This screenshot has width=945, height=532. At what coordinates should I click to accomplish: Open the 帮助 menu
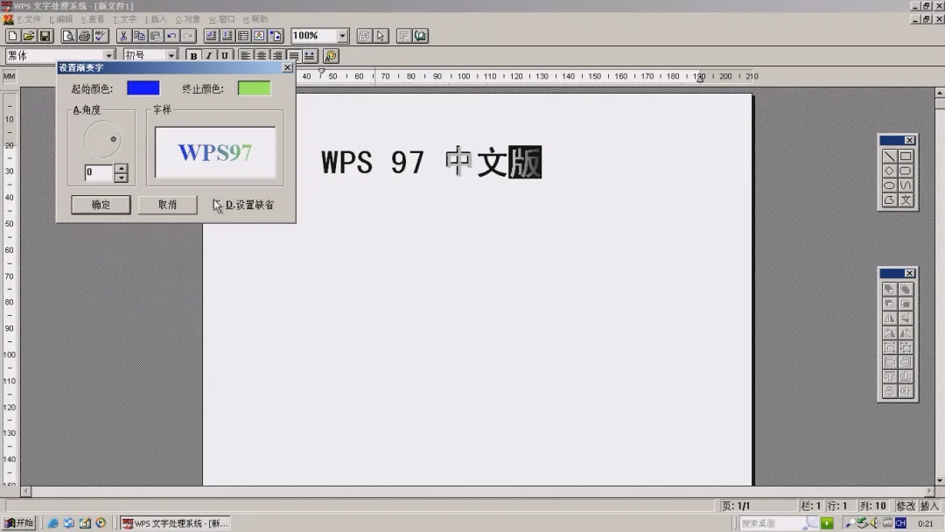click(x=255, y=19)
